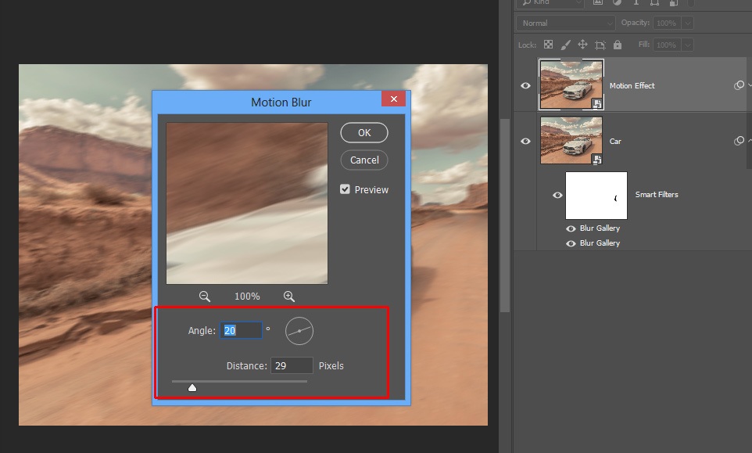This screenshot has width=752, height=453.
Task: Hide the Motion Effect layer
Action: coord(526,85)
